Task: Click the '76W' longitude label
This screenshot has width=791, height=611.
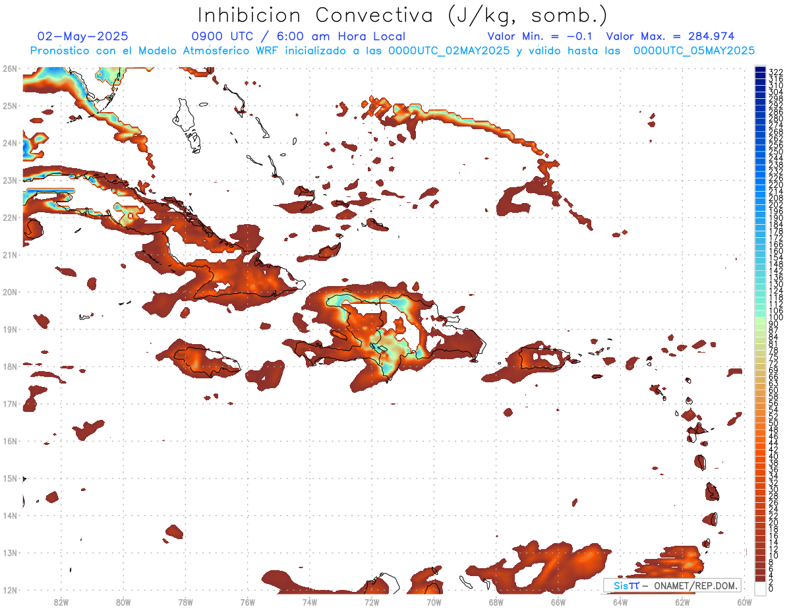Action: [247, 602]
